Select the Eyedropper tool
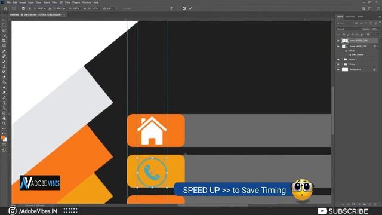 point(4,51)
